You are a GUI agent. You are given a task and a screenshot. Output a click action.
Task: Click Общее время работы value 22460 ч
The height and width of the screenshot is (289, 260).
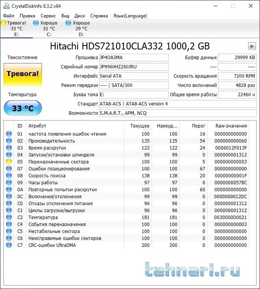click(x=237, y=95)
